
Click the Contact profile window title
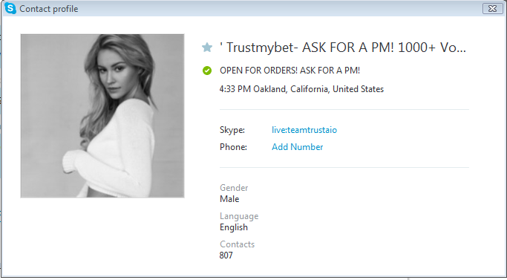(49, 9)
